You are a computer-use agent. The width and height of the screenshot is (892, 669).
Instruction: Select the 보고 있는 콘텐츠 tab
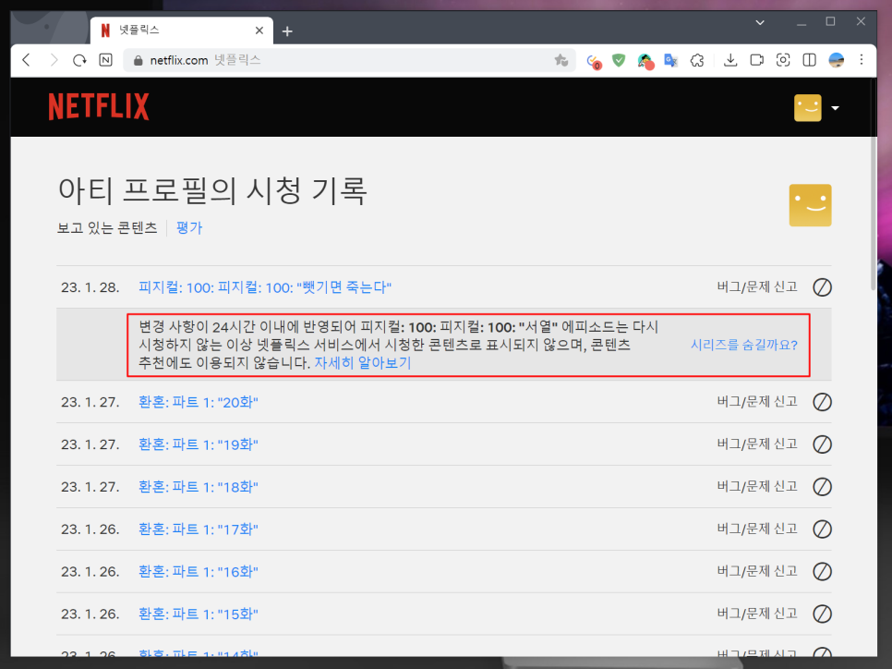tap(107, 227)
